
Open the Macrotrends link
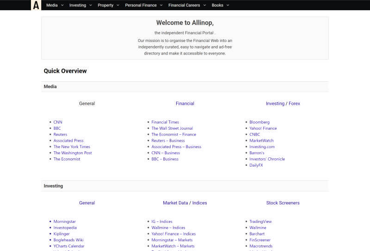coord(261,246)
